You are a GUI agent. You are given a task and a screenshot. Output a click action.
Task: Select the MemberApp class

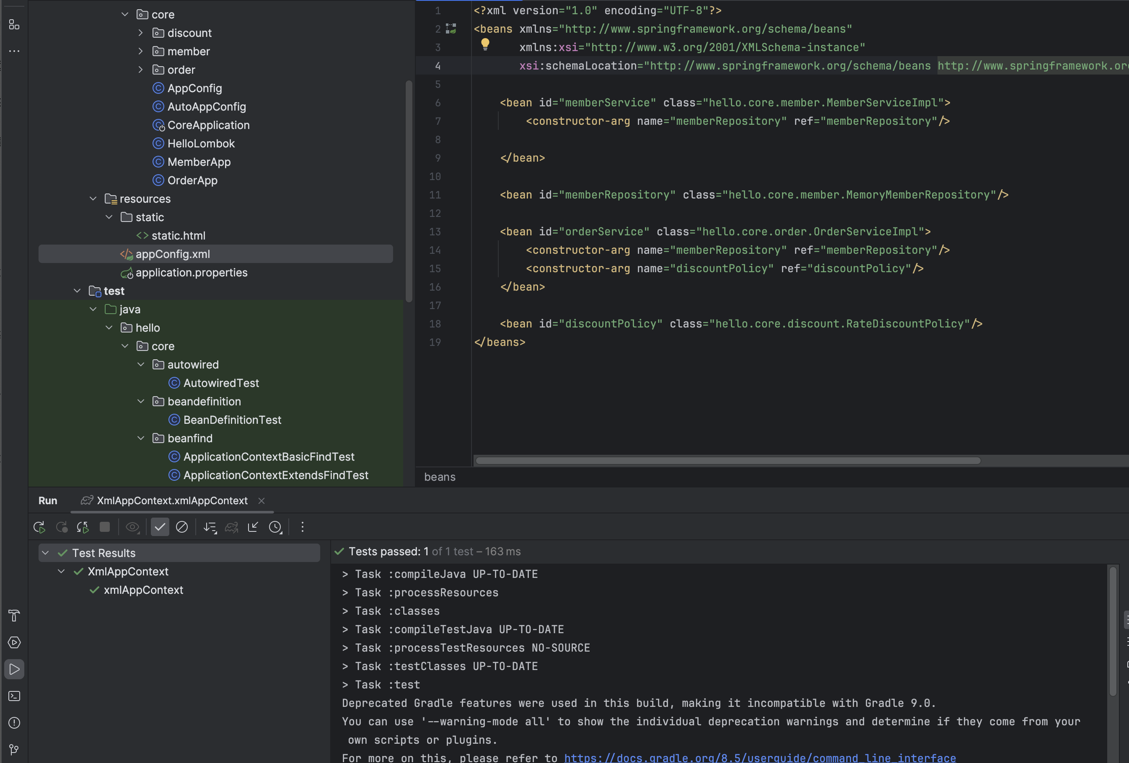tap(199, 162)
